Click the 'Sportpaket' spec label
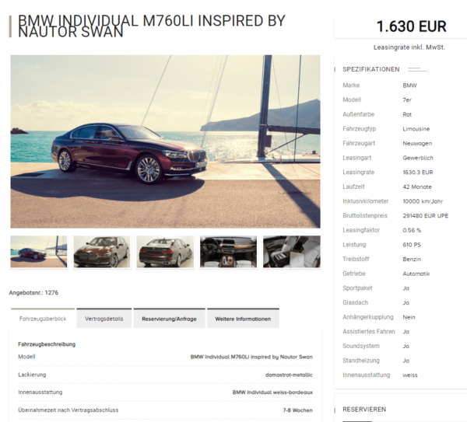467x422 pixels. tap(357, 288)
